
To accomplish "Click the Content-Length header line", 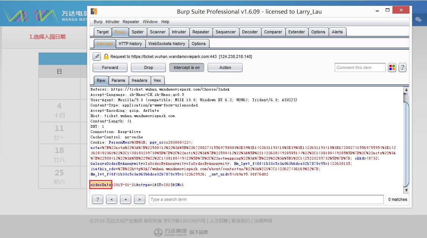I will [x=111, y=121].
